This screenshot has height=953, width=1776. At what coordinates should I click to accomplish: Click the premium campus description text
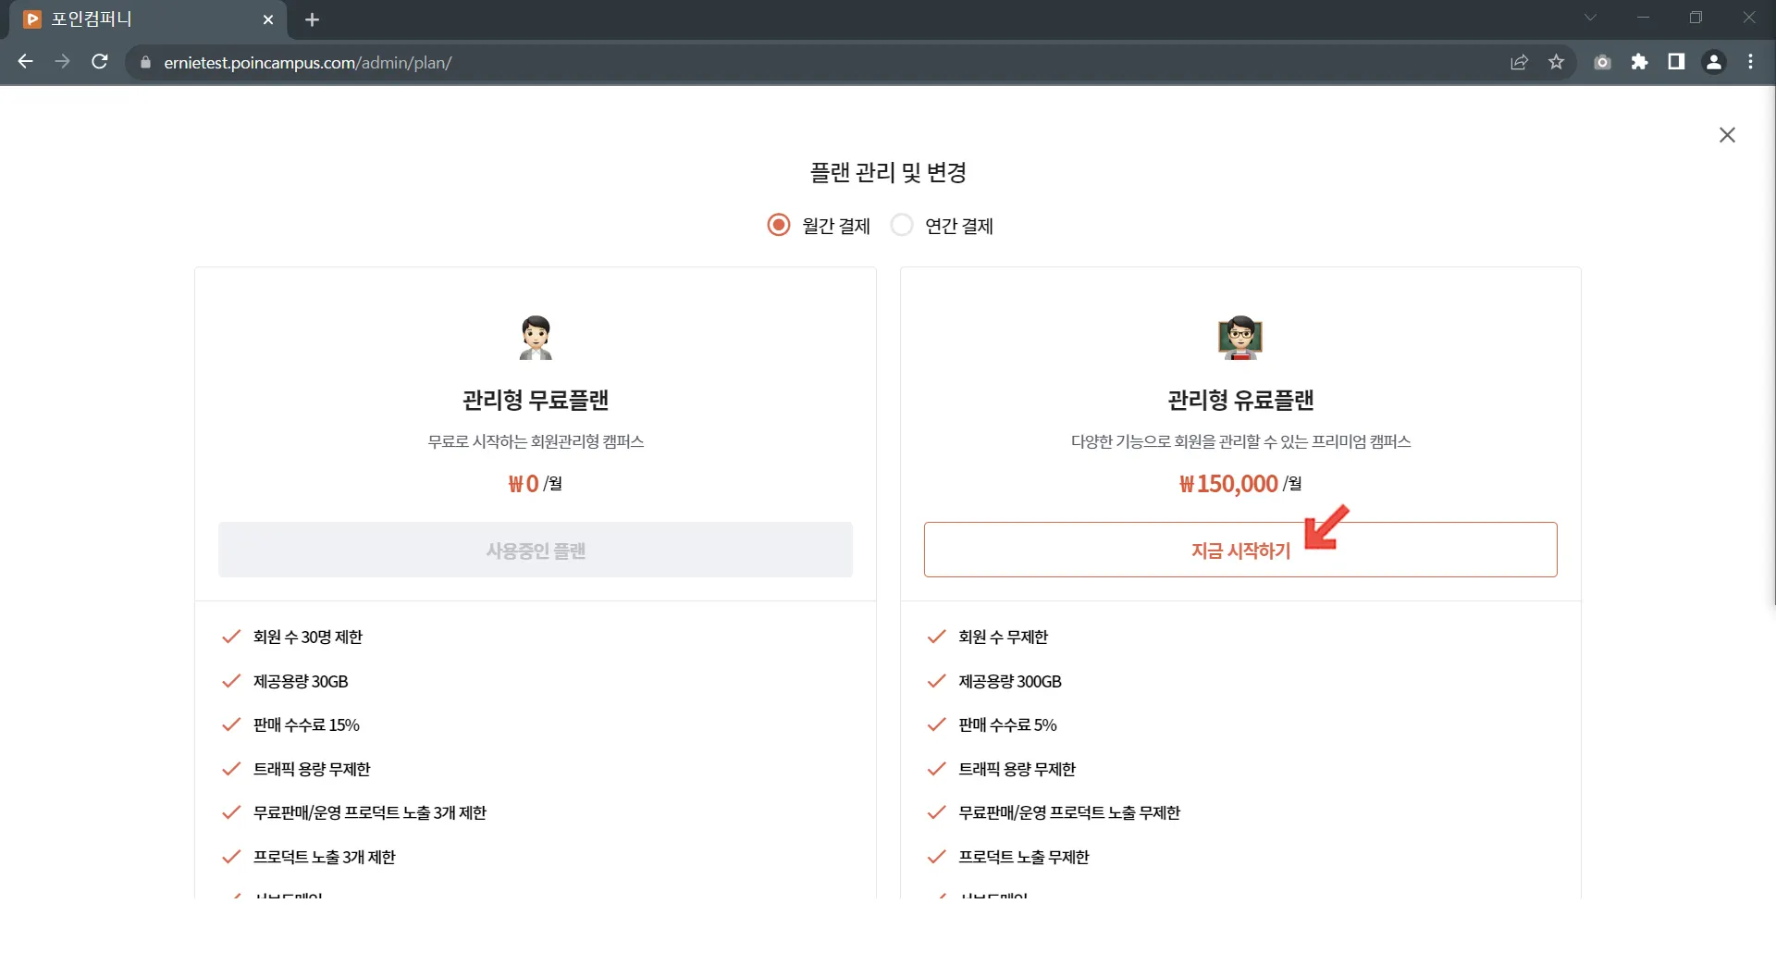point(1240,441)
